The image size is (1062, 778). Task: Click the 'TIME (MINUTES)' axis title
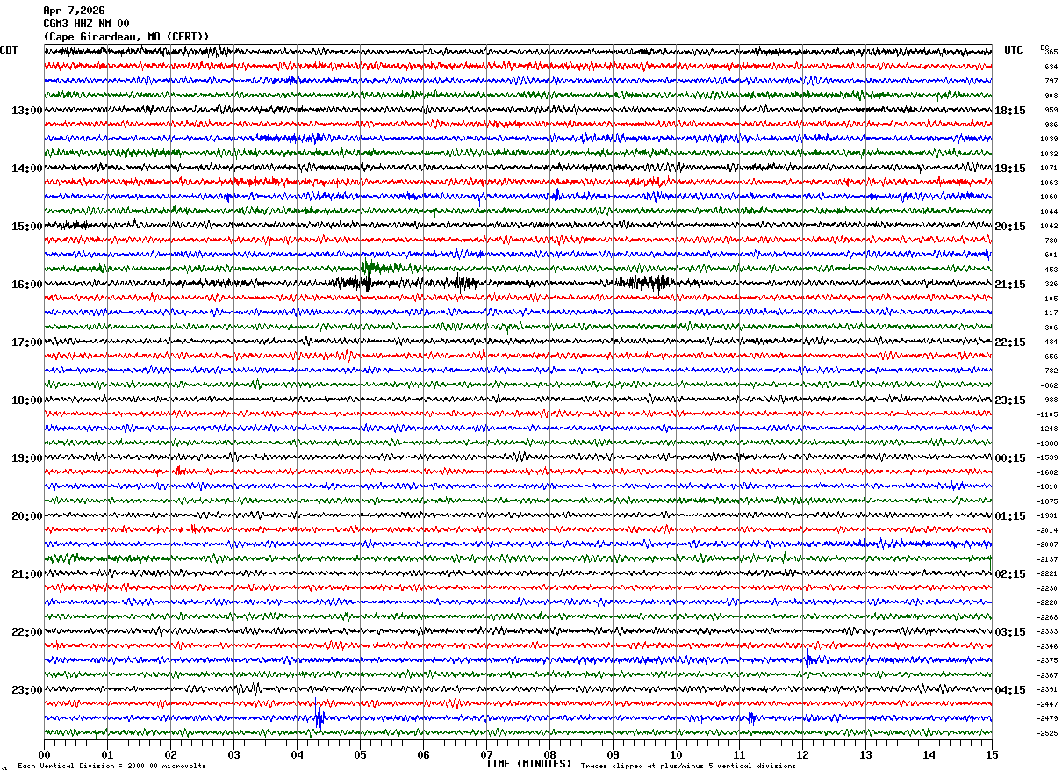point(528,764)
